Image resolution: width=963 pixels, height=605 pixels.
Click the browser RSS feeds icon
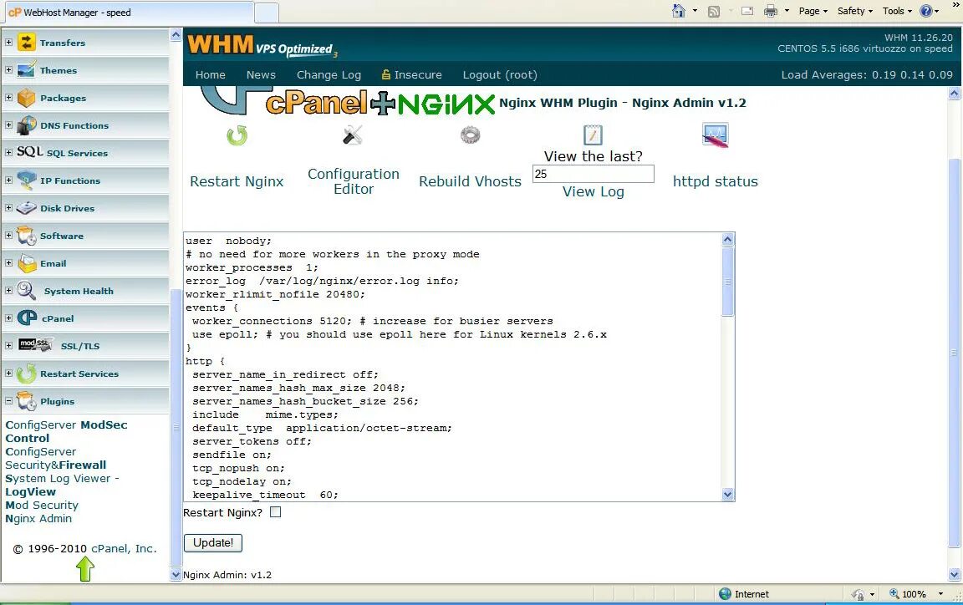(x=714, y=11)
